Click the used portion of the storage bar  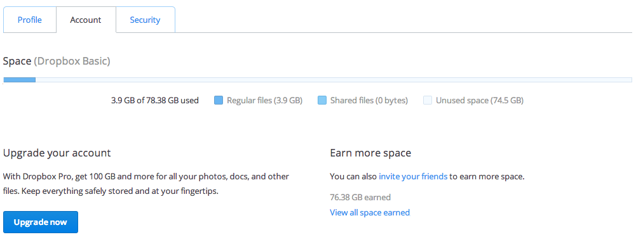[x=20, y=80]
